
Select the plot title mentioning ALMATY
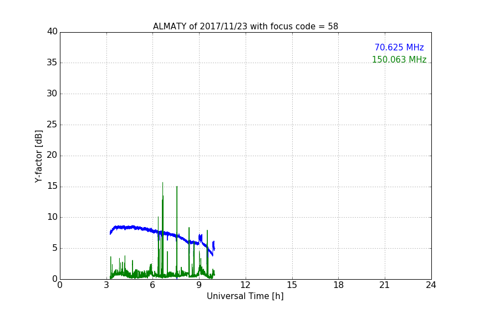(x=245, y=27)
